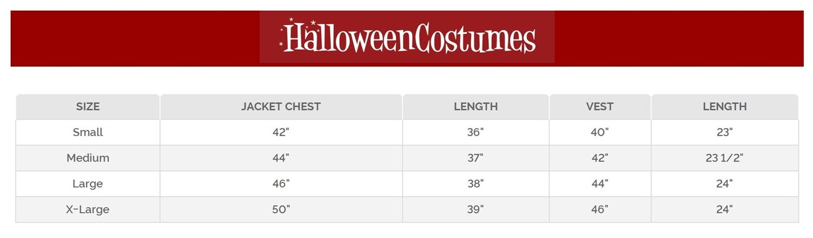This screenshot has width=813, height=238.
Task: Click the Medium size row label
Action: (88, 158)
